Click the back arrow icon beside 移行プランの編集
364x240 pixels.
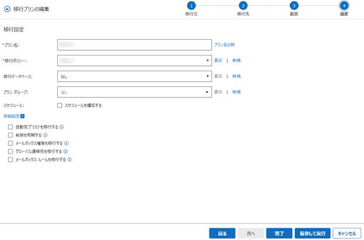[7, 9]
